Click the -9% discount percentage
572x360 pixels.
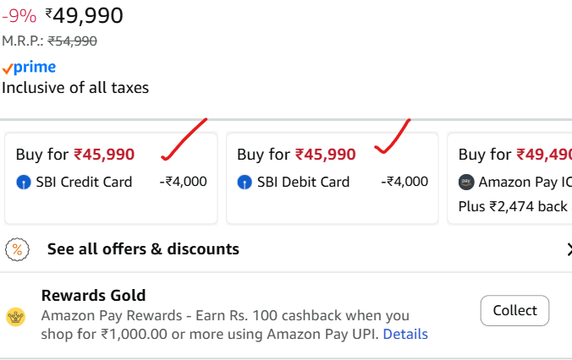click(18, 16)
